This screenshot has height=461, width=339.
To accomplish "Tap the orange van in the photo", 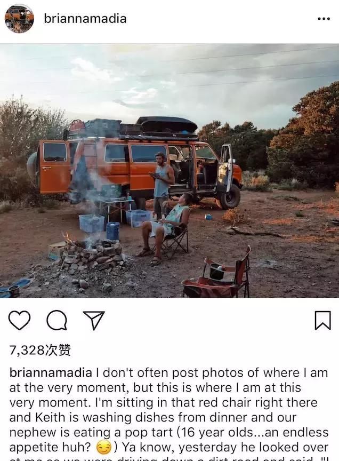I will tap(138, 165).
